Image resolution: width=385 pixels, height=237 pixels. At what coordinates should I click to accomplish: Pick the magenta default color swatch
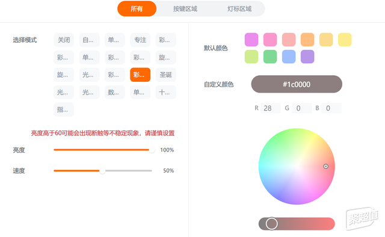tap(251, 40)
